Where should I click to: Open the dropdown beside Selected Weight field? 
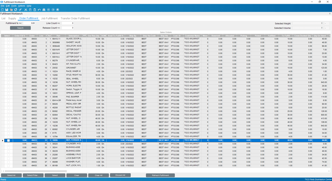click(326, 24)
